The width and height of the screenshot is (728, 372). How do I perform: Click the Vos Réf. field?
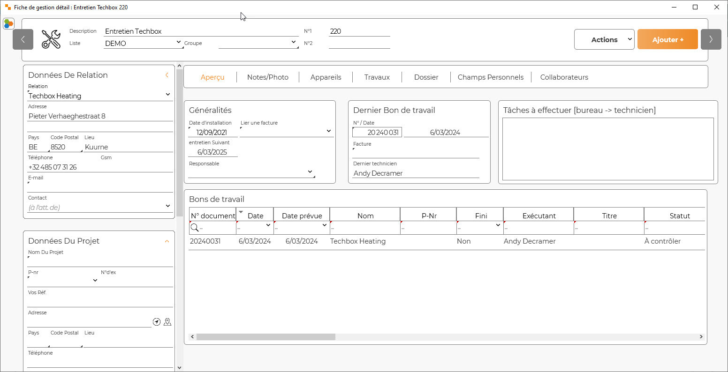[100, 302]
